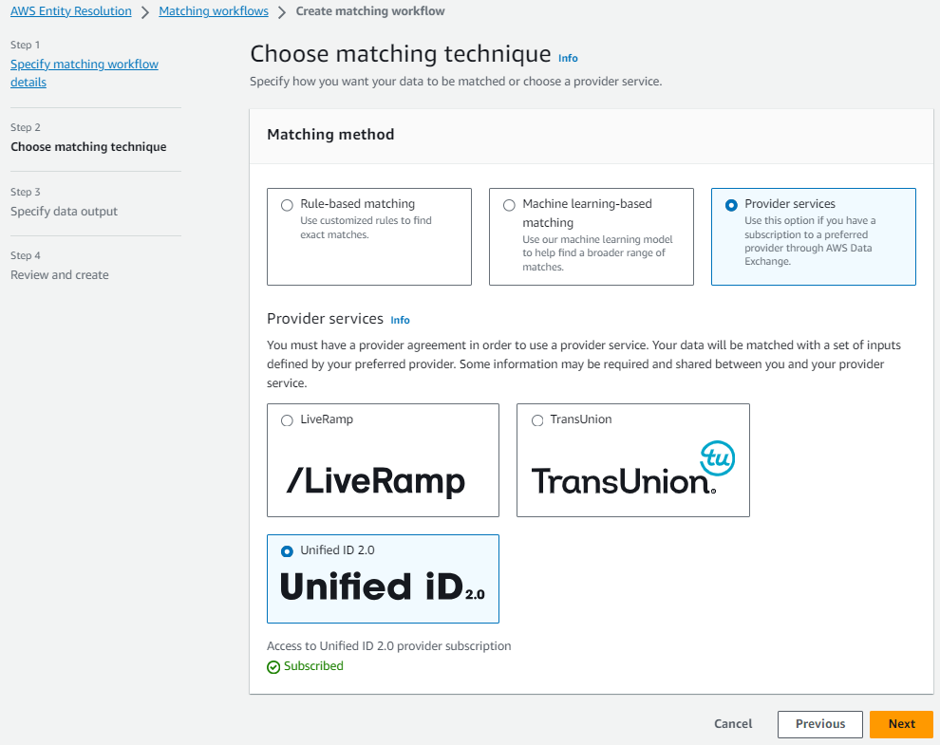940x745 pixels.
Task: Open the Matching workflows breadcrumb link
Action: [213, 10]
